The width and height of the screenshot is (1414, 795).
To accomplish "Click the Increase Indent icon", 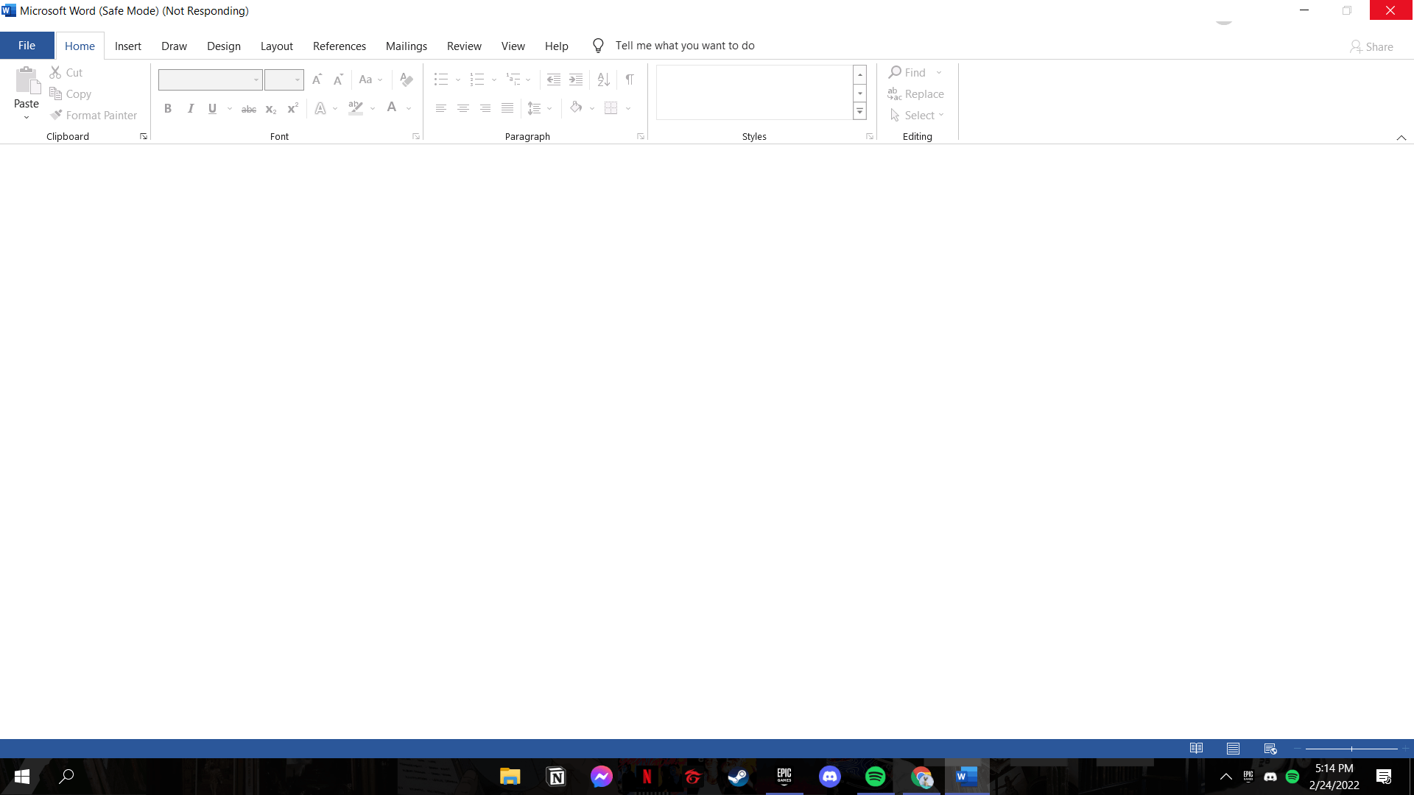I will [576, 79].
